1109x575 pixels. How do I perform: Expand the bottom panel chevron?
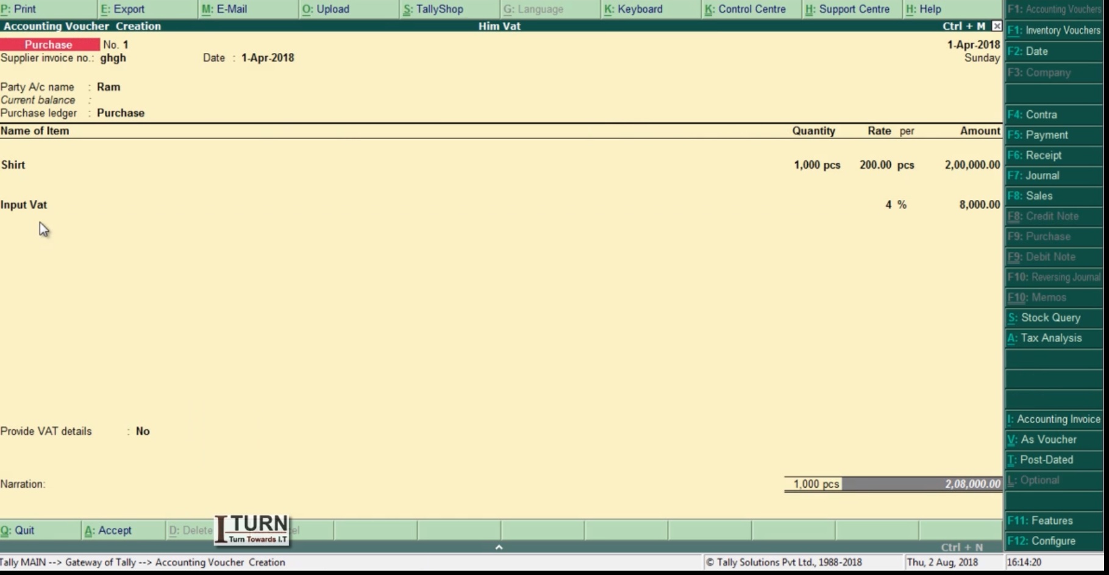pos(499,547)
